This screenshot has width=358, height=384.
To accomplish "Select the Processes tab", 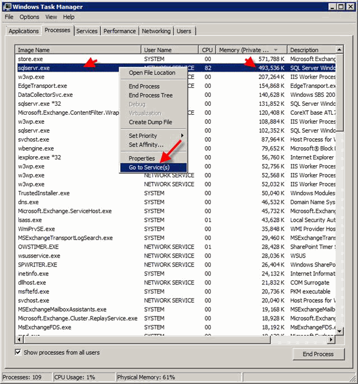I will tap(58, 30).
